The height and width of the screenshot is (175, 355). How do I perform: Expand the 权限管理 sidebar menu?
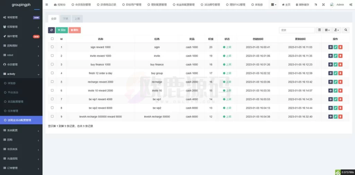coord(21,27)
